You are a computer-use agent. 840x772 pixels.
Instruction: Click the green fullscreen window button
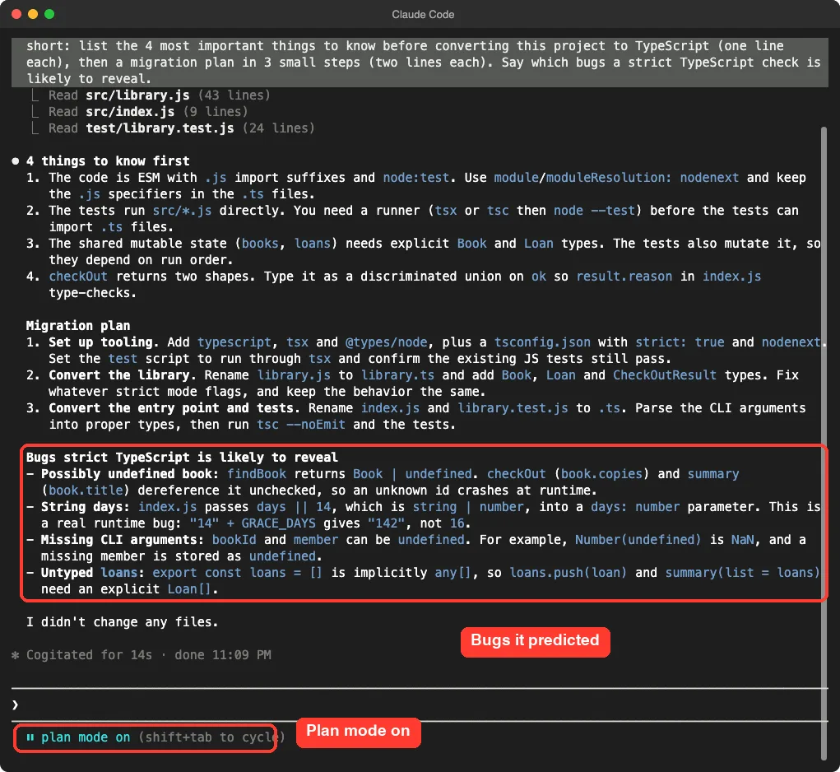49,15
